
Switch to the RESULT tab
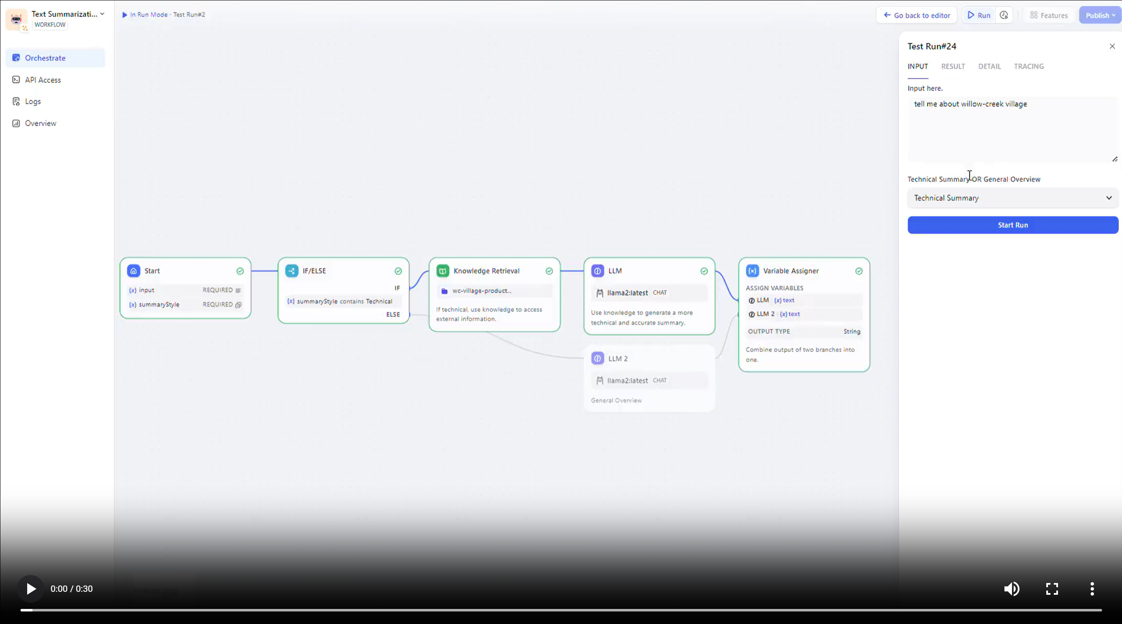[953, 66]
